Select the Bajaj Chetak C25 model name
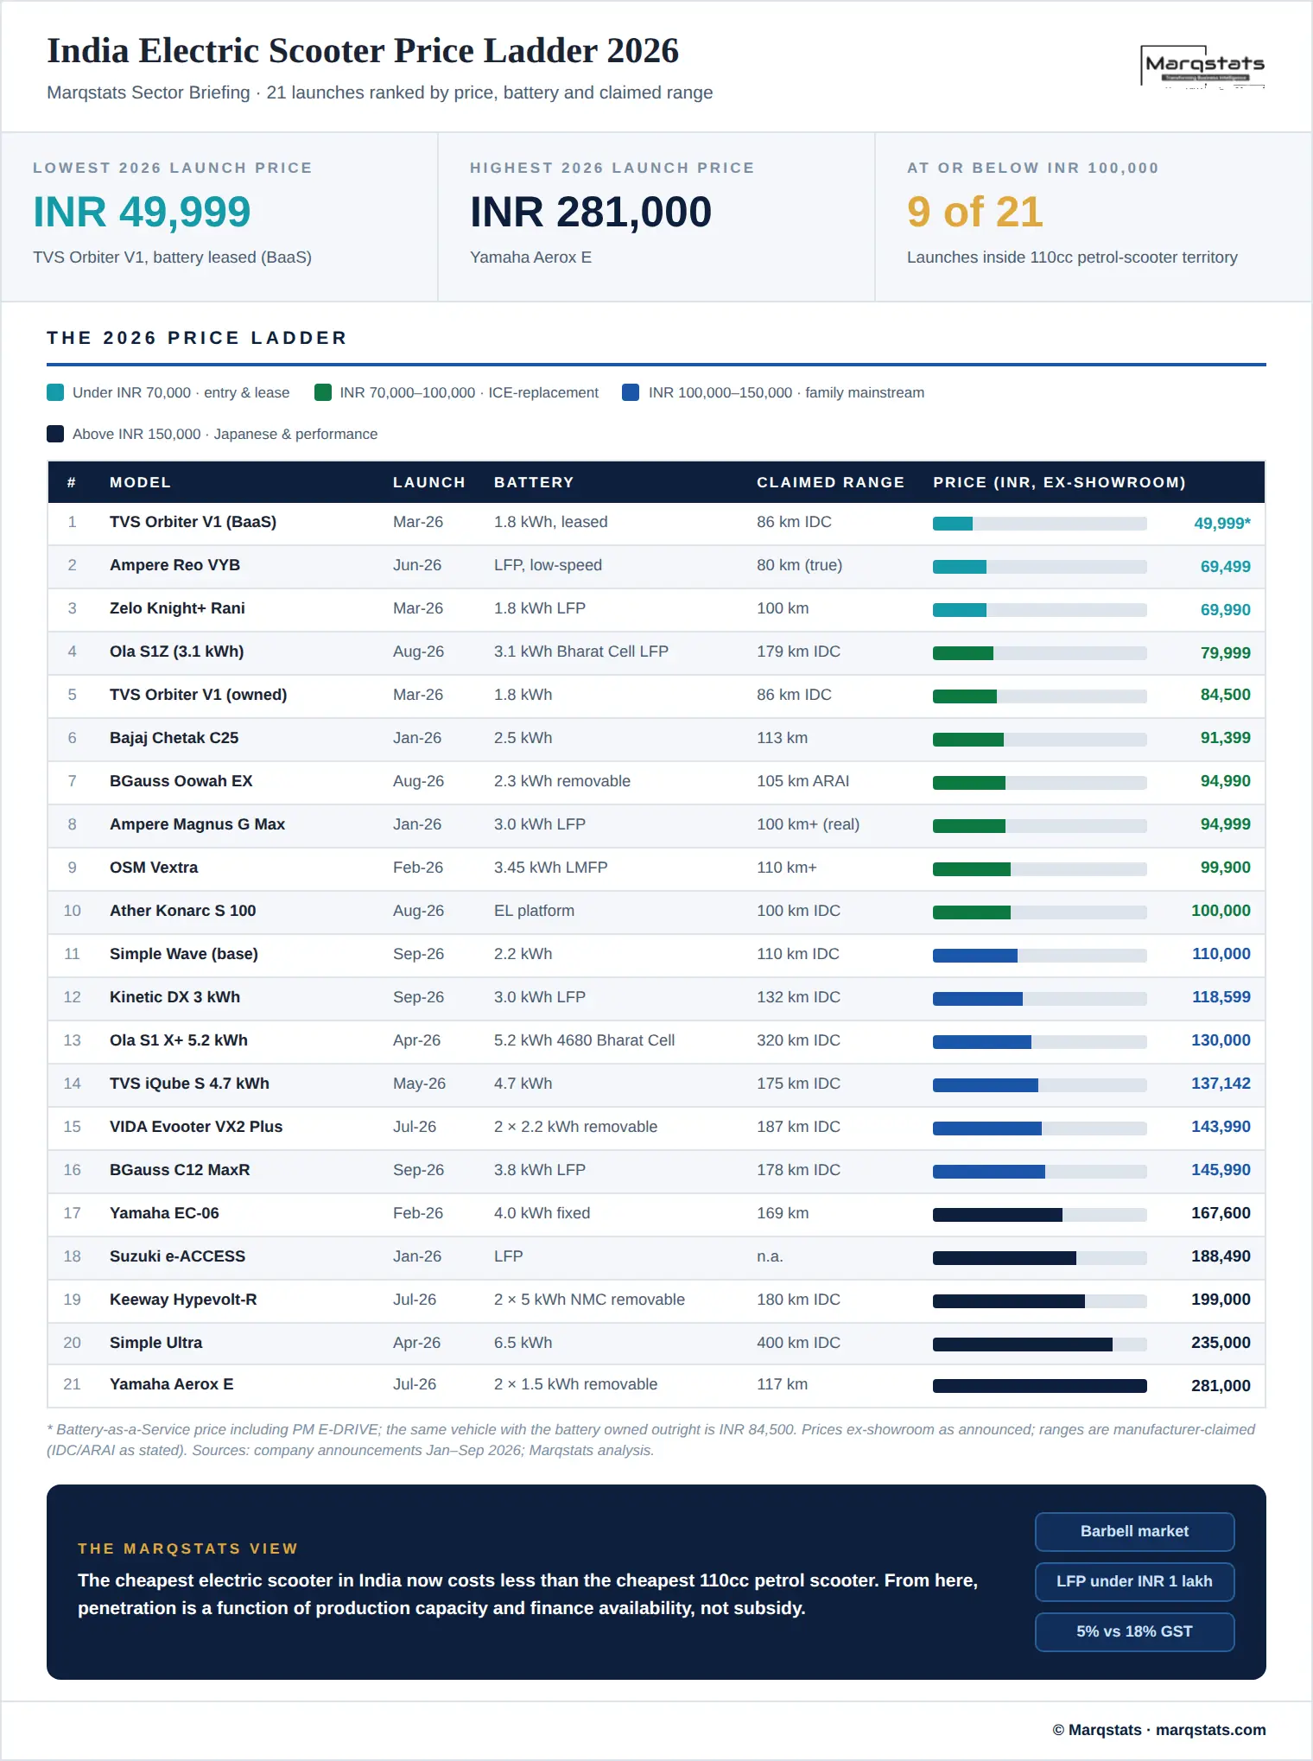The image size is (1313, 1761). point(174,738)
